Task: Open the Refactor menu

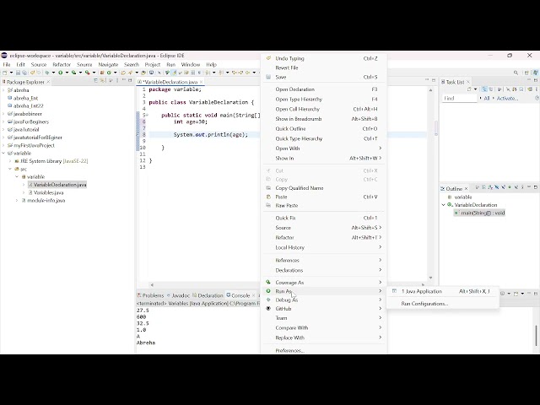Action: click(62, 64)
